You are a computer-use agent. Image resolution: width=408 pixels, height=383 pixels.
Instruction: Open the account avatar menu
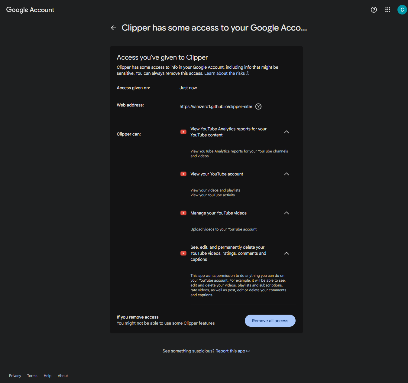click(402, 10)
